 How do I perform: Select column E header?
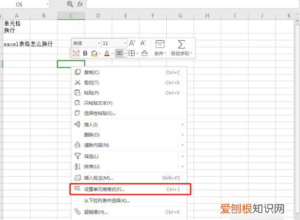tap(125, 16)
